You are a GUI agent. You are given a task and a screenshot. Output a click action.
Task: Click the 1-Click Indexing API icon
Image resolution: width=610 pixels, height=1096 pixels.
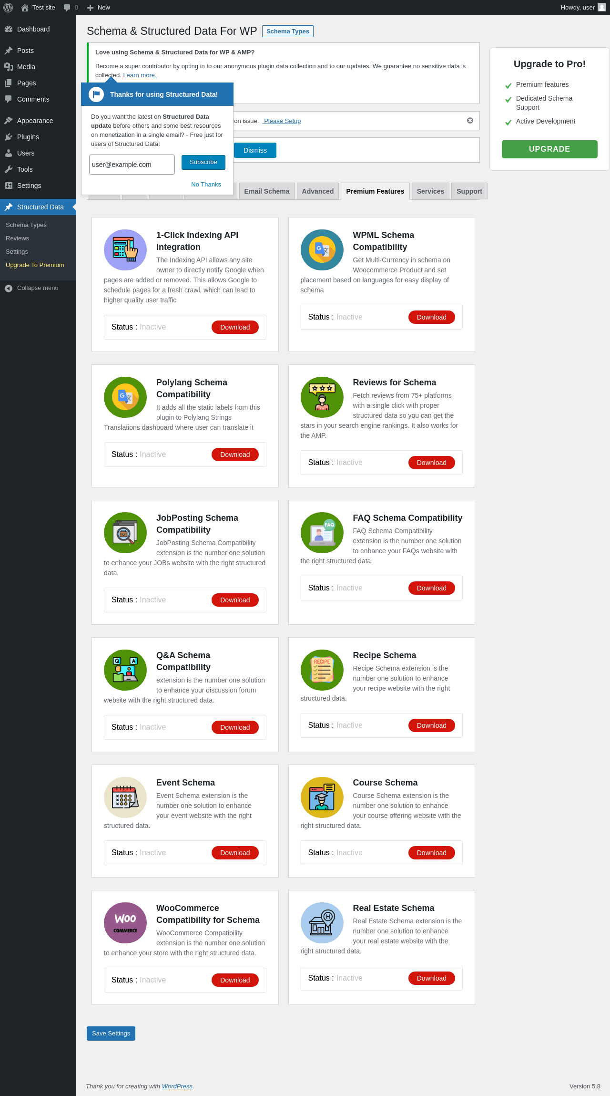(x=125, y=250)
